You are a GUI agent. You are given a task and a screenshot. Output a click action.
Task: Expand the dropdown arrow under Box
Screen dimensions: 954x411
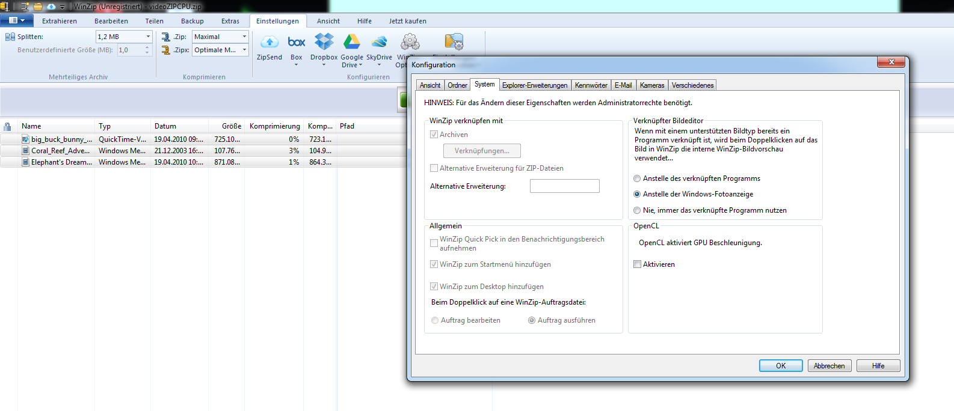pos(297,64)
